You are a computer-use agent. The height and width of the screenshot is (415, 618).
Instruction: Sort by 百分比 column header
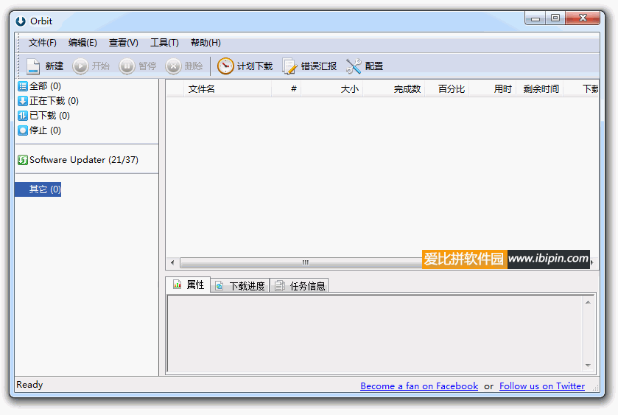[447, 89]
